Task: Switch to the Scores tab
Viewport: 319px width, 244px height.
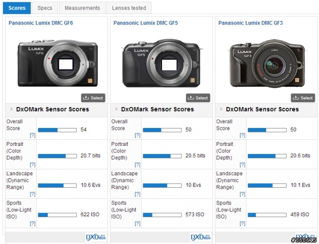Action: pos(17,8)
